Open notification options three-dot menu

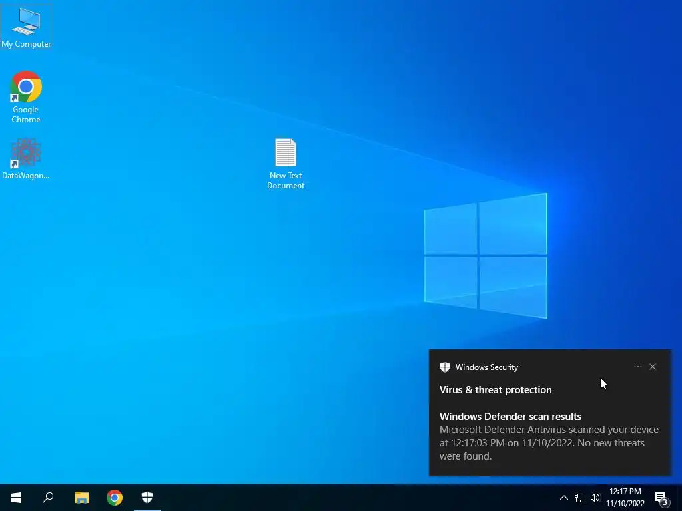tap(637, 367)
